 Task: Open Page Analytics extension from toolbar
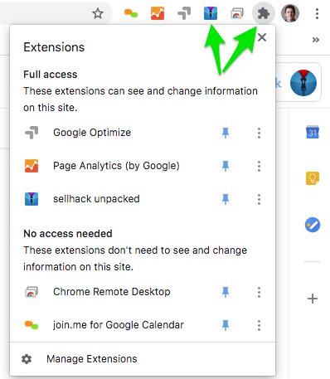tap(158, 13)
